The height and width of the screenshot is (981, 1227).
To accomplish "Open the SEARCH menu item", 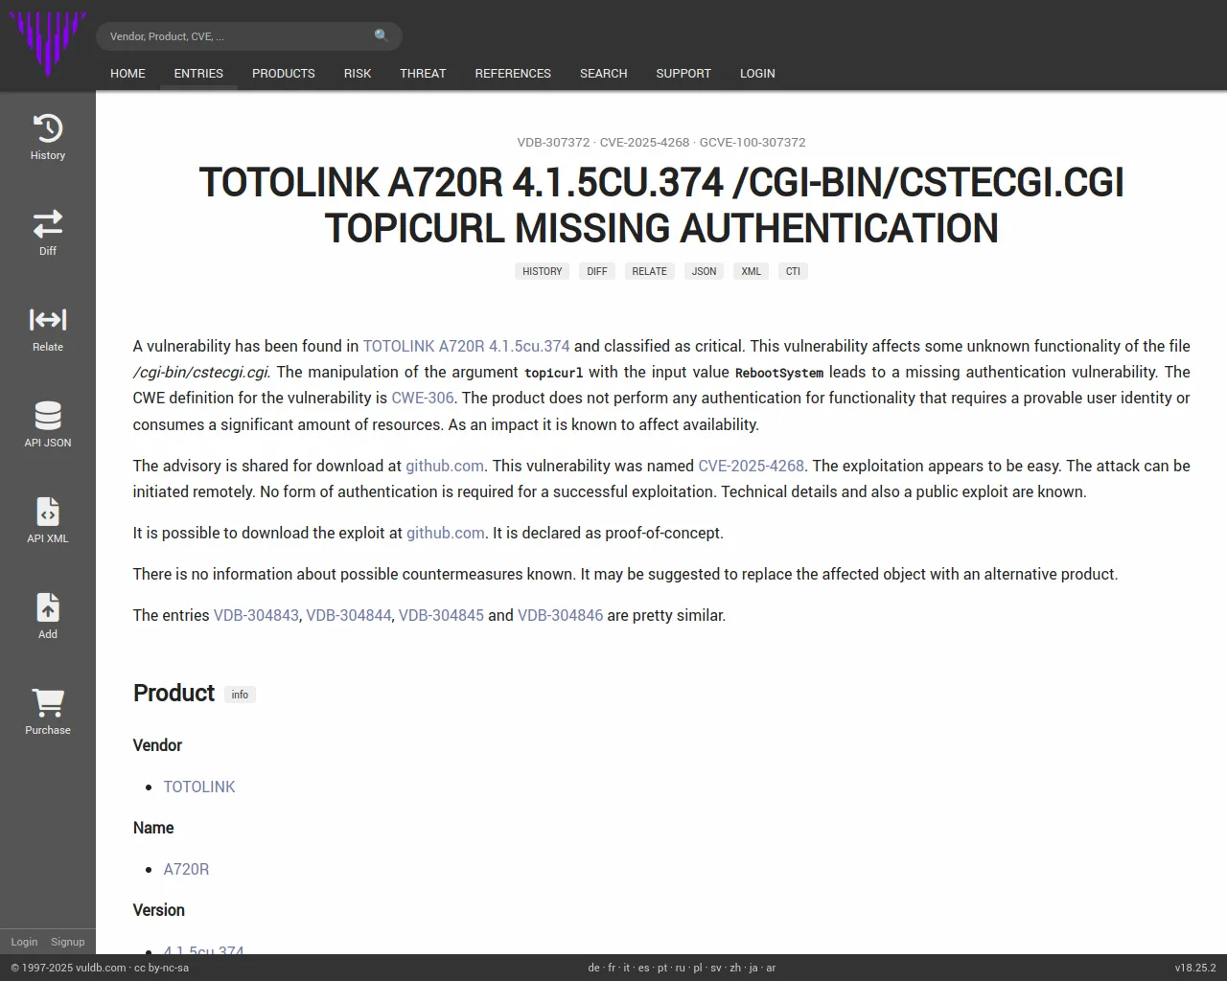I will (603, 74).
